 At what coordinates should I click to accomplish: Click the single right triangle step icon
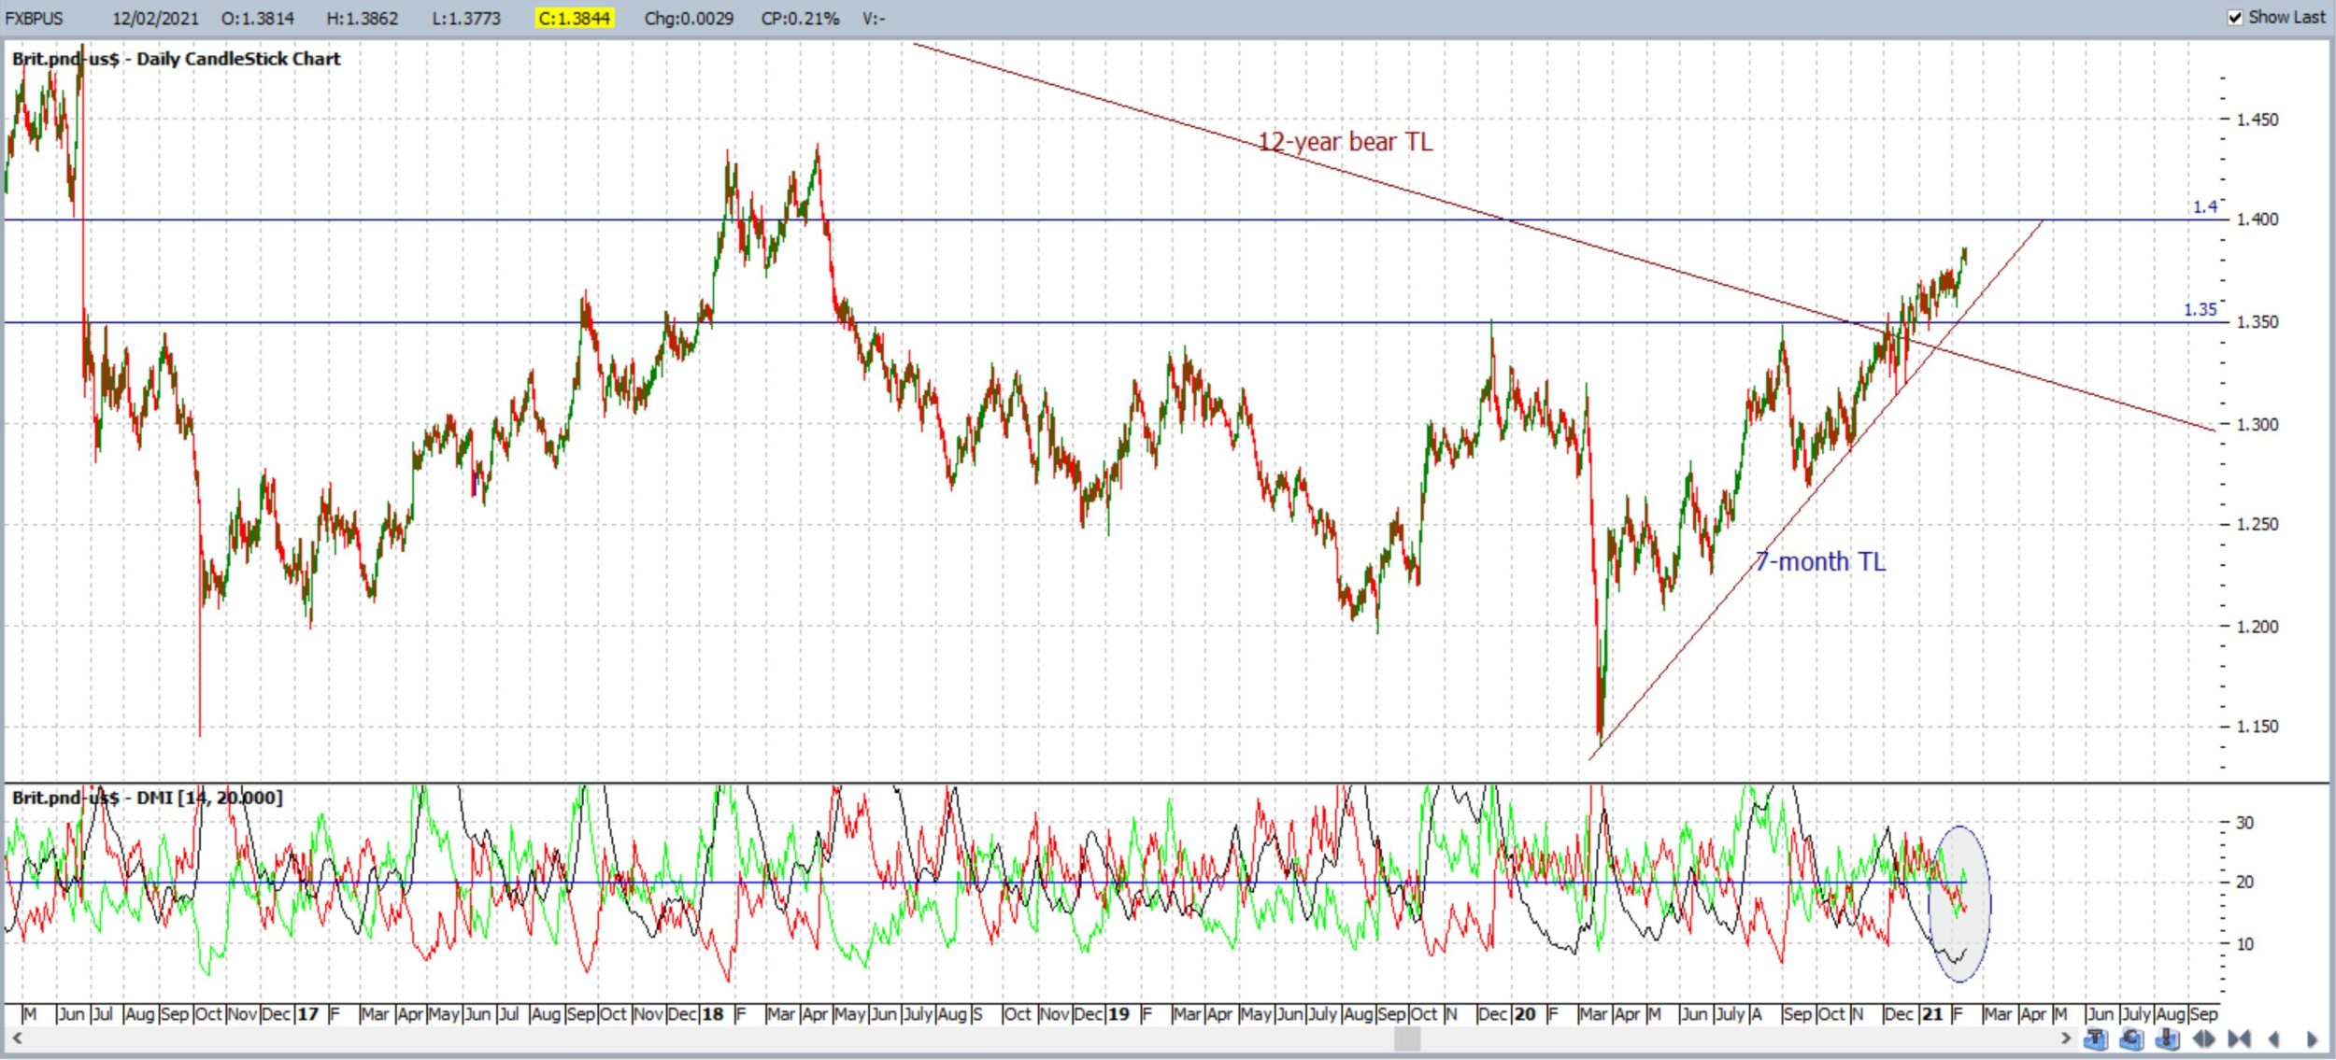(2312, 1039)
